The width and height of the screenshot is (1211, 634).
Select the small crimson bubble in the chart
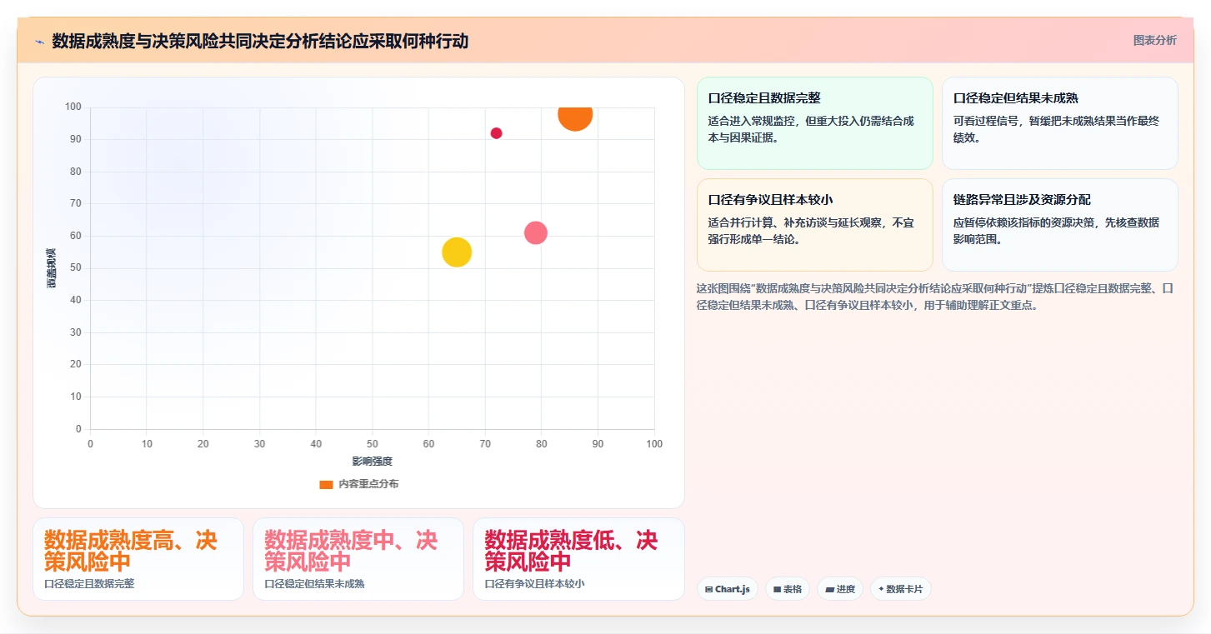(x=496, y=133)
